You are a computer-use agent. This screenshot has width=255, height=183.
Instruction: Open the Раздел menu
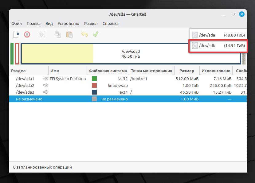point(91,24)
